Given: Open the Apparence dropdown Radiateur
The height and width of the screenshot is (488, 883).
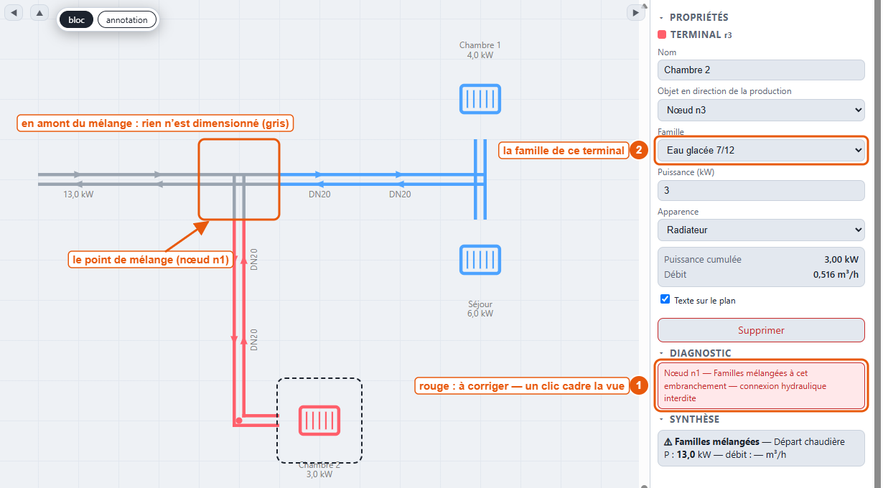Looking at the screenshot, I should (x=761, y=230).
